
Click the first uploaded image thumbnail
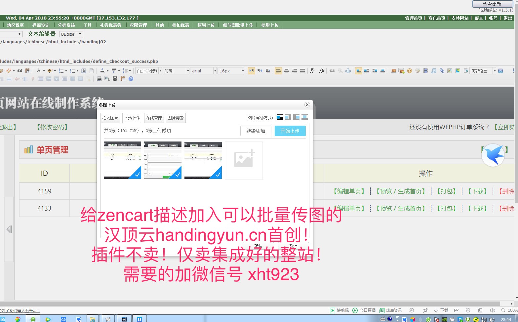point(122,160)
